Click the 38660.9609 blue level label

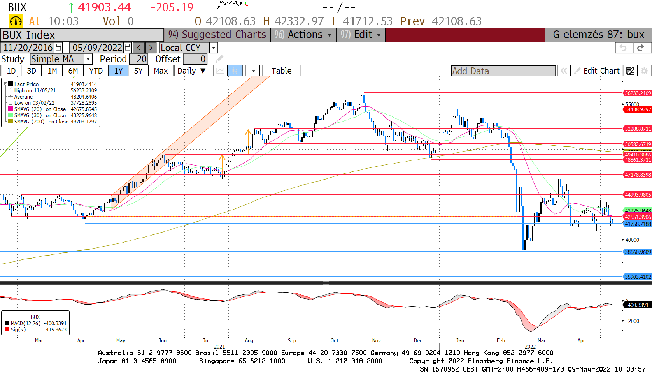pyautogui.click(x=638, y=252)
